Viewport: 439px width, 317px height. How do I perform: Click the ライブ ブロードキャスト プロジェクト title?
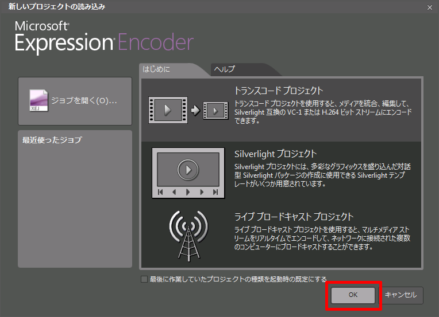click(294, 217)
